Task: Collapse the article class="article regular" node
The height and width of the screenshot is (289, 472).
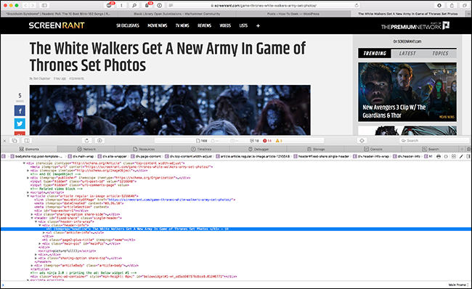Action: 28,196
